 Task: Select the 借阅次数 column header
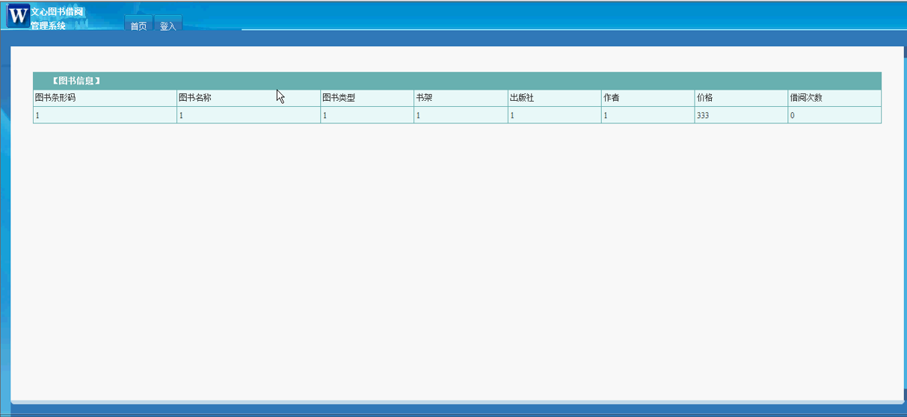(x=834, y=98)
